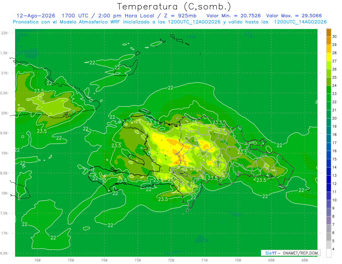Viewport: 342px width, 264px height.
Task: Click the blue legend swatch between 14 and 15
Action: tap(329, 163)
